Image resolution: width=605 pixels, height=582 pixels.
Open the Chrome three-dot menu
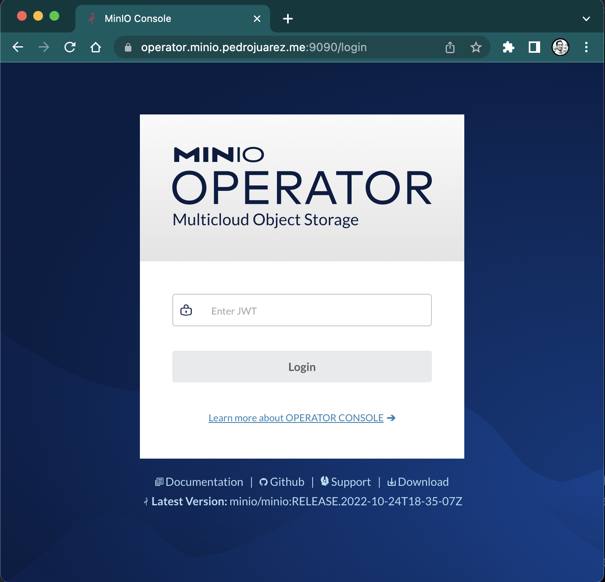[586, 47]
